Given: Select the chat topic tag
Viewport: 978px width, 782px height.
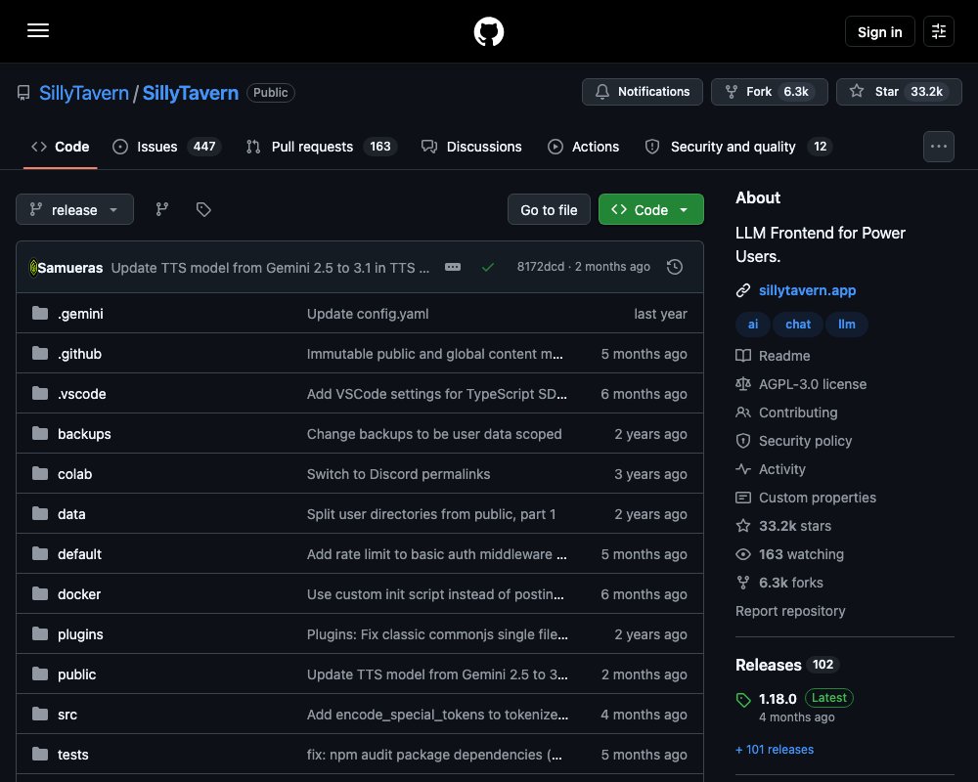Looking at the screenshot, I should click(798, 325).
